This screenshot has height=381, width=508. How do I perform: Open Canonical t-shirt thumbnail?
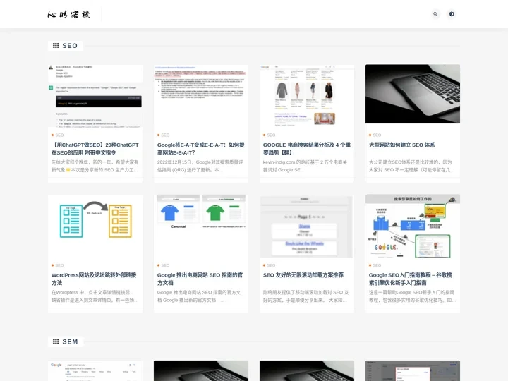tap(201, 226)
